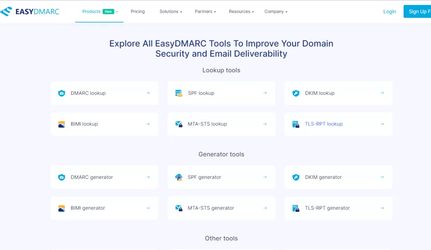Open the BIMI generator tool
Viewport: 431px width, 250px height.
coord(104,208)
